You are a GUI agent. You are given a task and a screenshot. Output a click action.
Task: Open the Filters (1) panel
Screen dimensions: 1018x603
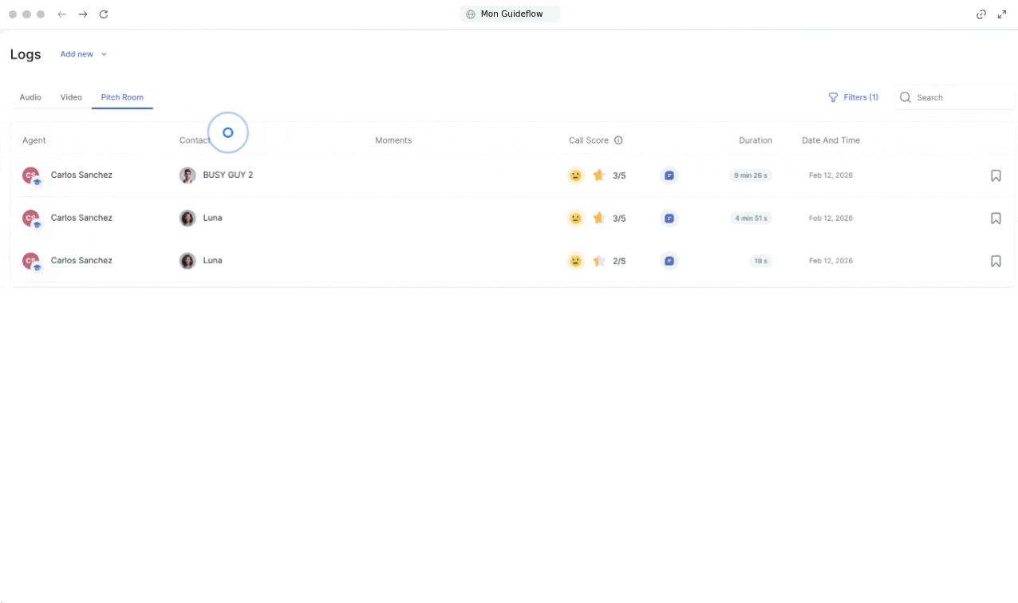pyautogui.click(x=854, y=97)
